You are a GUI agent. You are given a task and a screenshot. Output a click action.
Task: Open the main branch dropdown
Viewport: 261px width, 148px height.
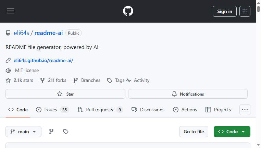coord(24,132)
